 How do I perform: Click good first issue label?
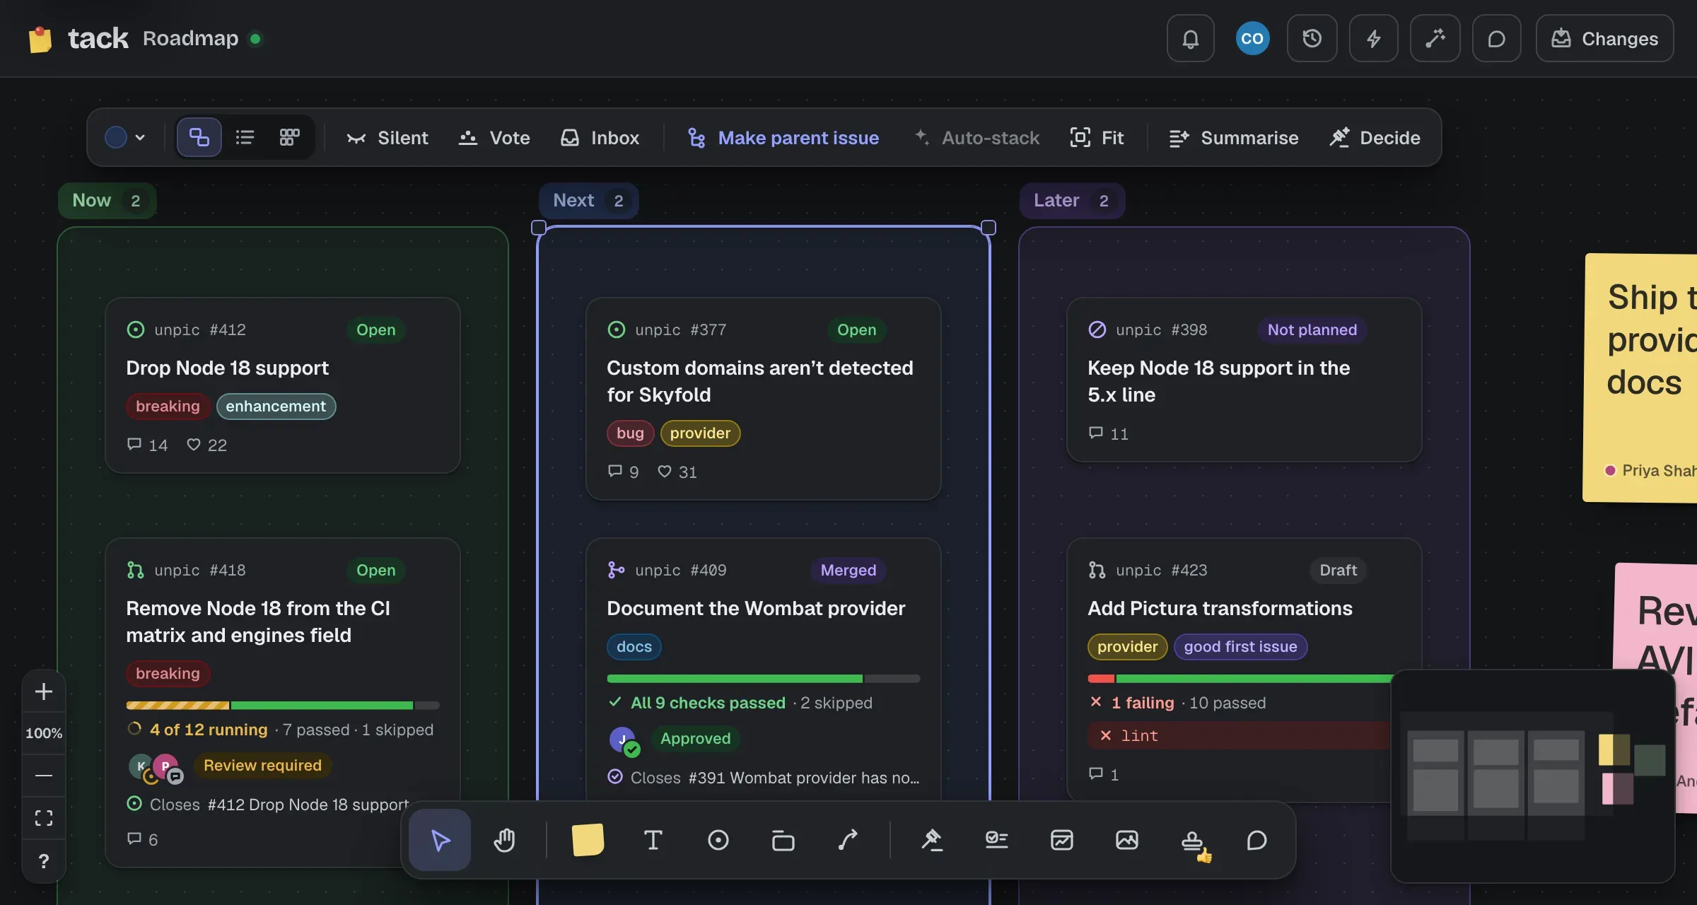[1240, 646]
